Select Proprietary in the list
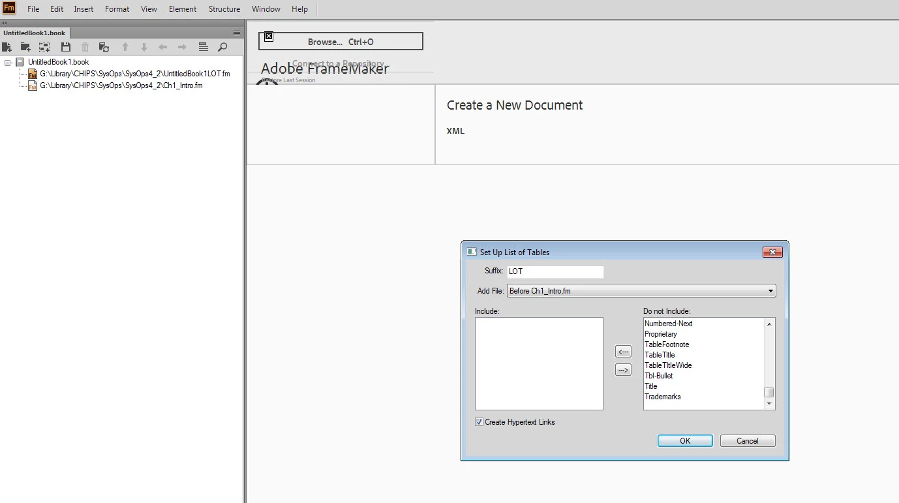 point(661,334)
